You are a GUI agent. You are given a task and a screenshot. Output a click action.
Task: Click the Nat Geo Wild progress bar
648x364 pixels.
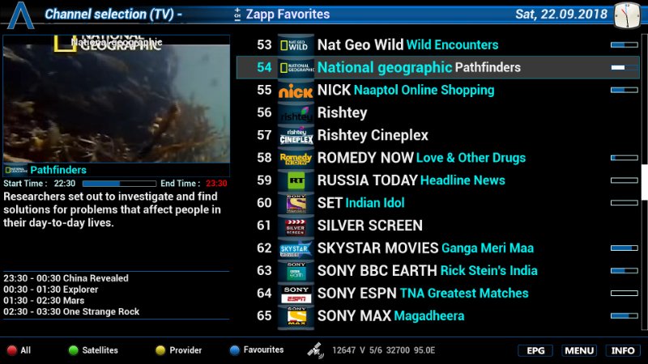[x=624, y=45]
